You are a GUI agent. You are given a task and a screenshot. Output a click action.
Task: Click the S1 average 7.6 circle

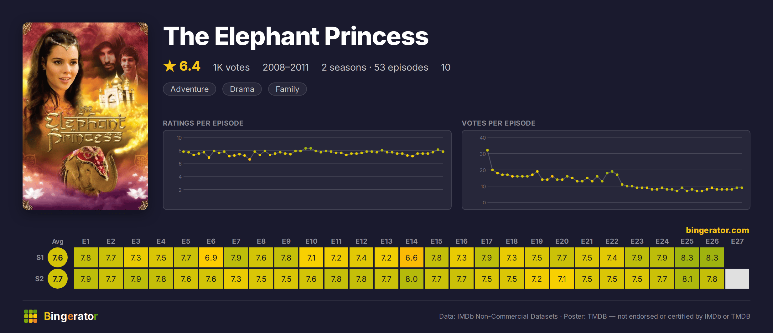(x=58, y=258)
